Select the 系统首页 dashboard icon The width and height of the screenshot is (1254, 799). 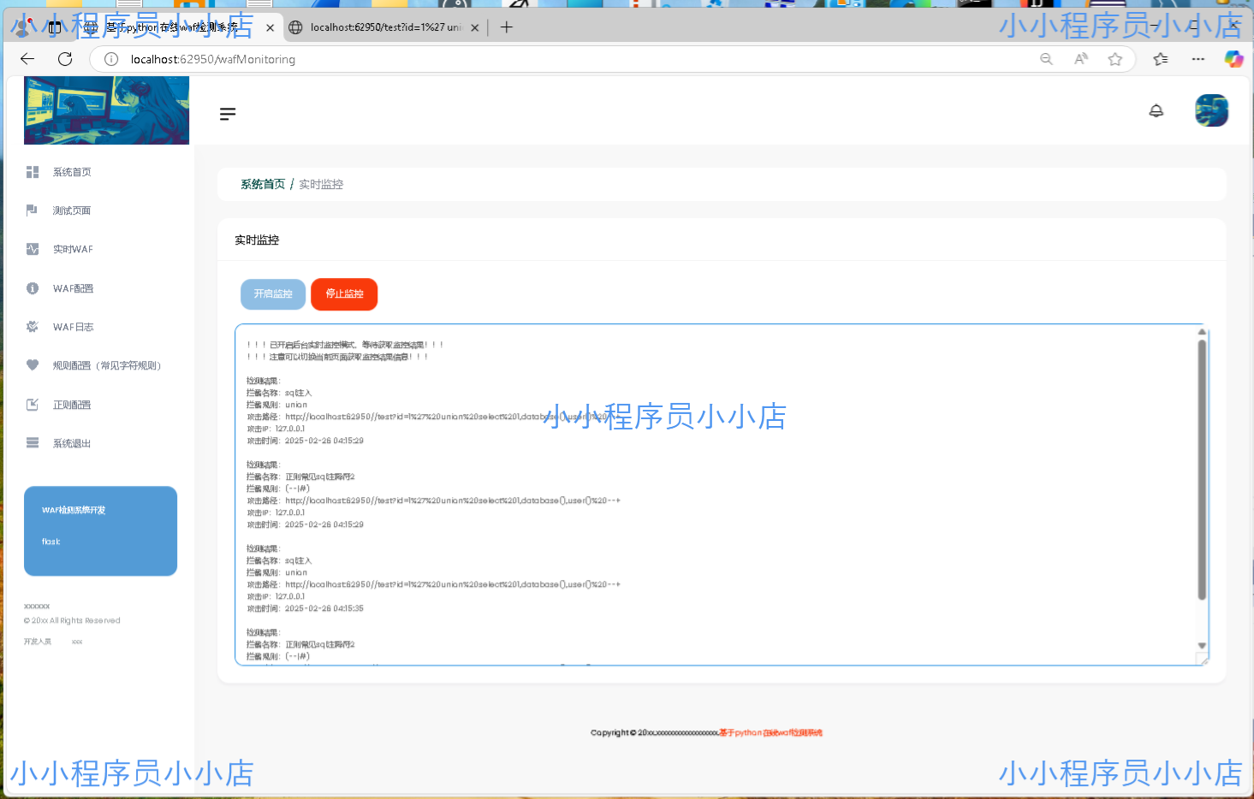[32, 171]
